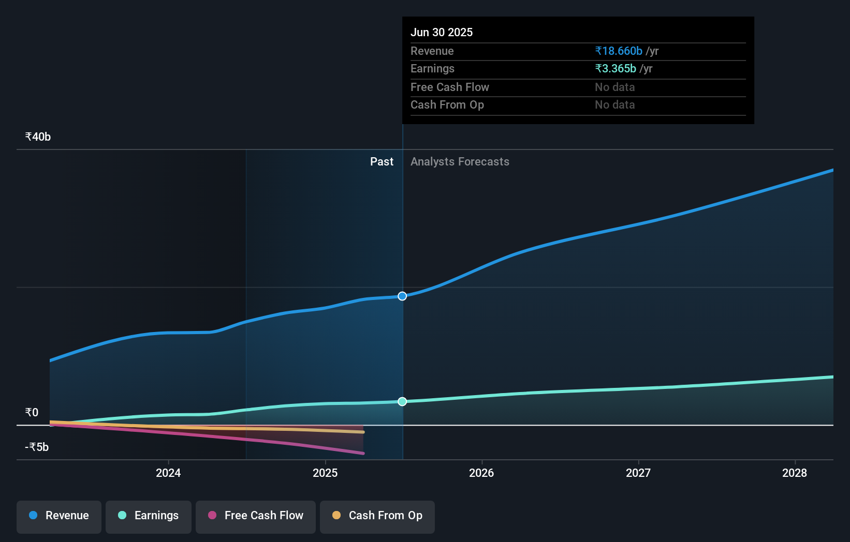Expand the Free Cash Flow row
This screenshot has height=542, width=850.
click(x=449, y=87)
